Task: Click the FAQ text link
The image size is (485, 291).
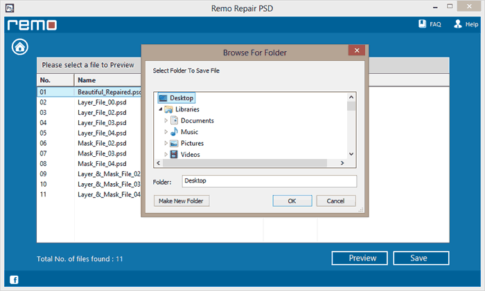Action: [435, 24]
